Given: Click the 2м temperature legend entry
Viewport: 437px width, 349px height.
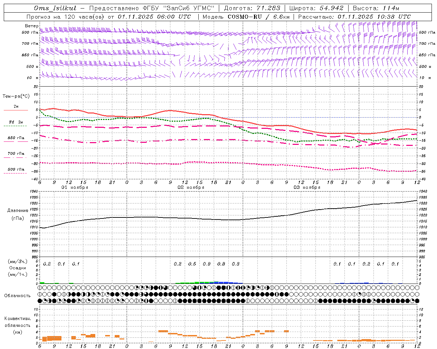Looking at the screenshot, I should tap(16, 107).
